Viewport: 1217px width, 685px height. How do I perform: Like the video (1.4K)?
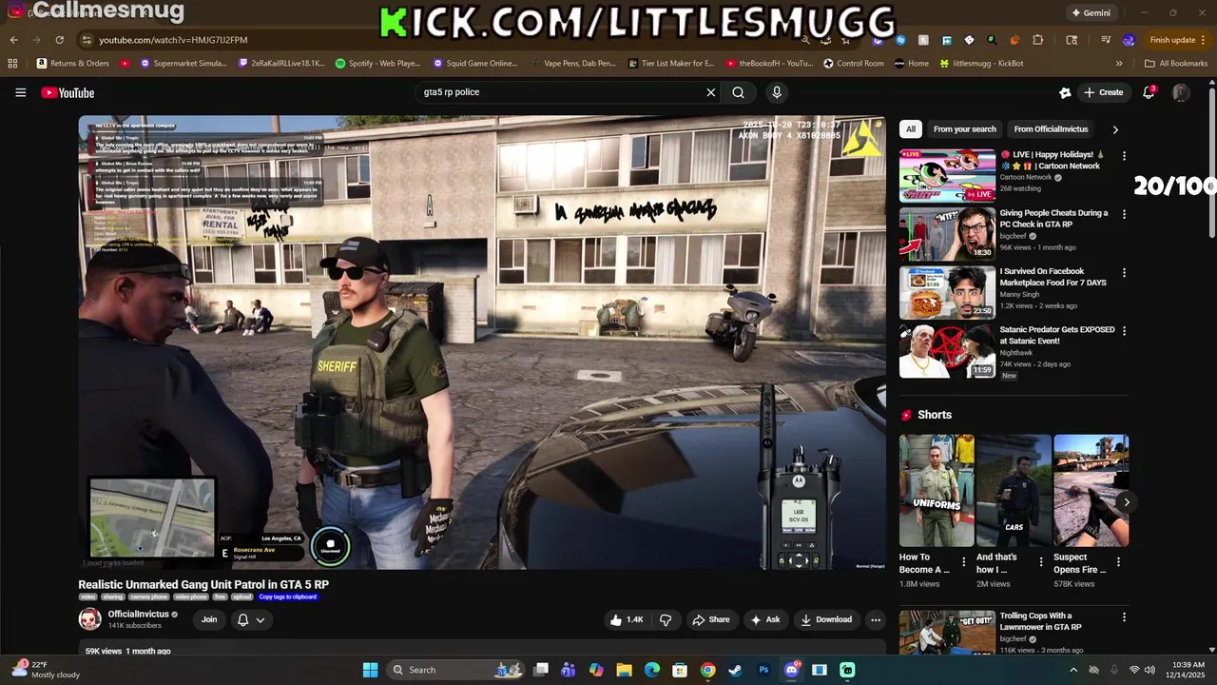[627, 619]
